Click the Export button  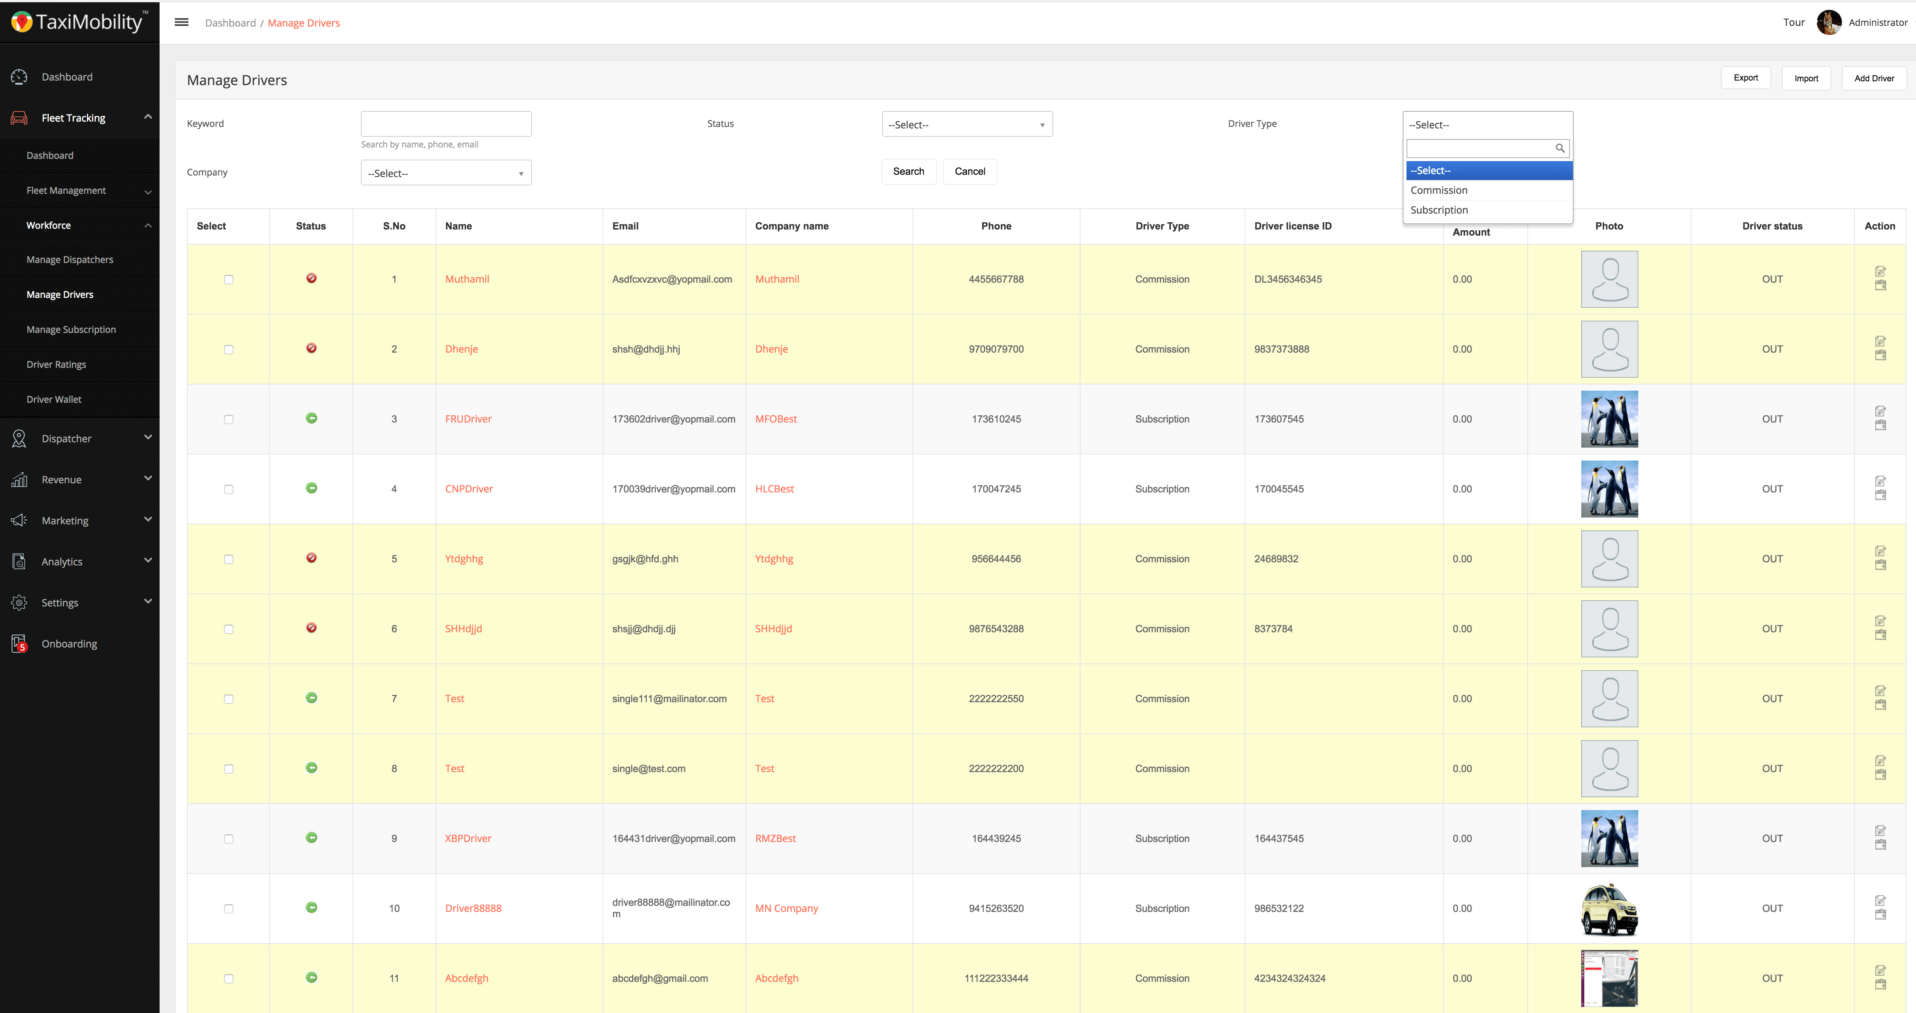(1746, 78)
